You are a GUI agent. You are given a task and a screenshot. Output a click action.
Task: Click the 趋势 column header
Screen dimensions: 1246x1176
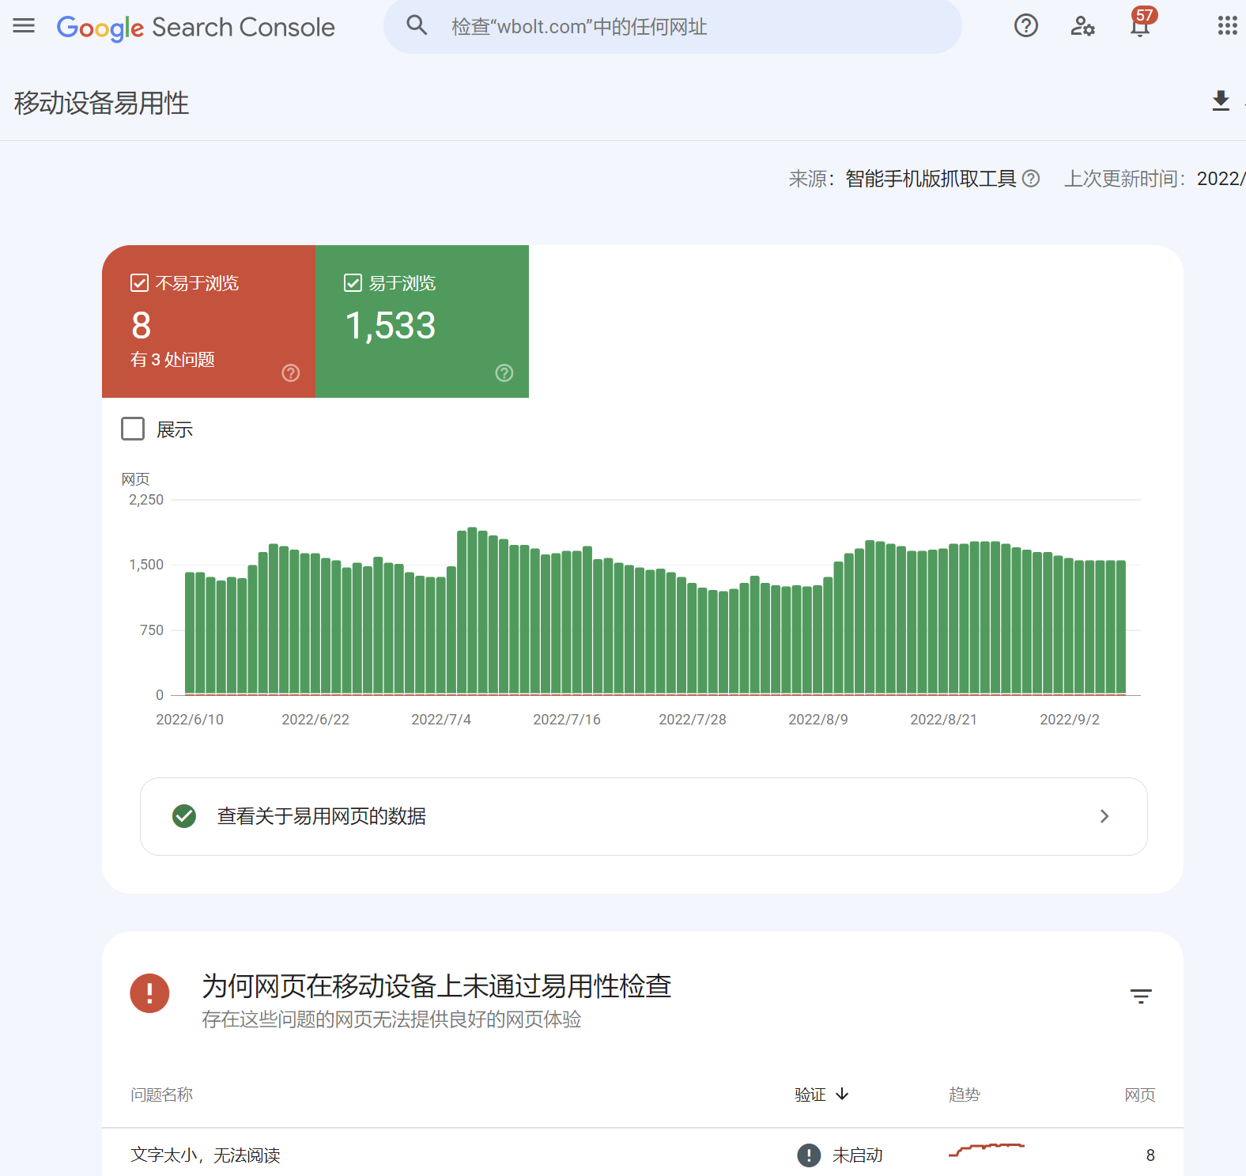pyautogui.click(x=964, y=1095)
